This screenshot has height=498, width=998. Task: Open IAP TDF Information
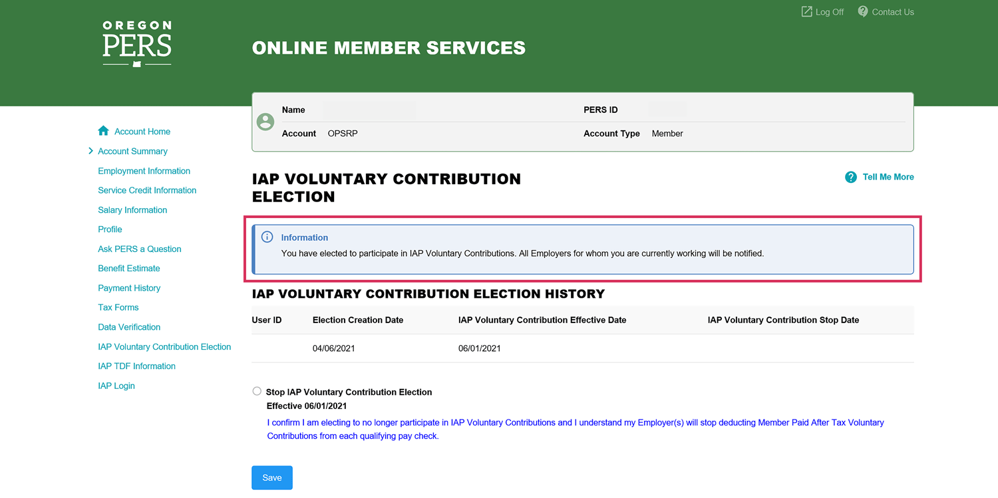[136, 366]
